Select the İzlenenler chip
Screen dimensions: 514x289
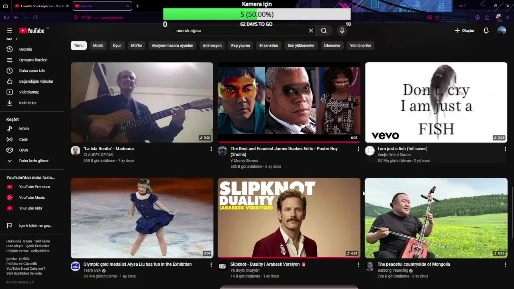click(x=332, y=45)
